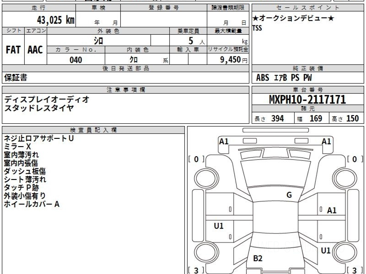Select the クロ interior color value

click(134, 60)
